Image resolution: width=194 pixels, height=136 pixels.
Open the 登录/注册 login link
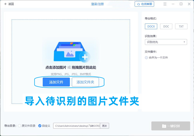pyautogui.click(x=97, y=4)
